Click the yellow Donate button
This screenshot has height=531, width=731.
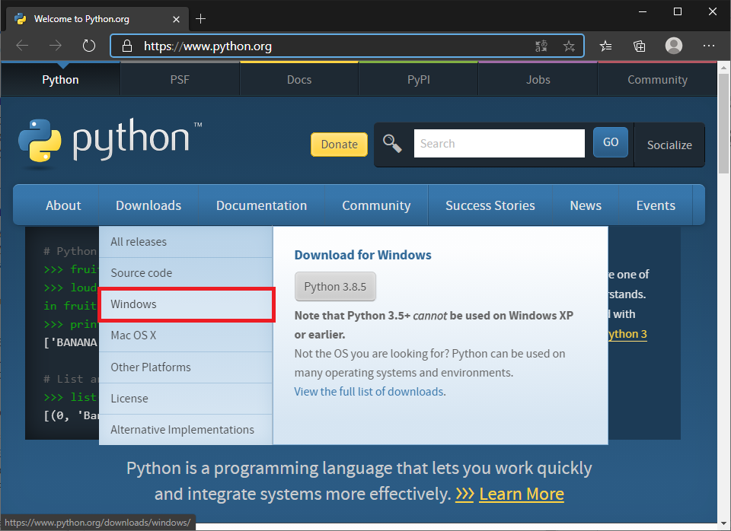[x=339, y=145]
